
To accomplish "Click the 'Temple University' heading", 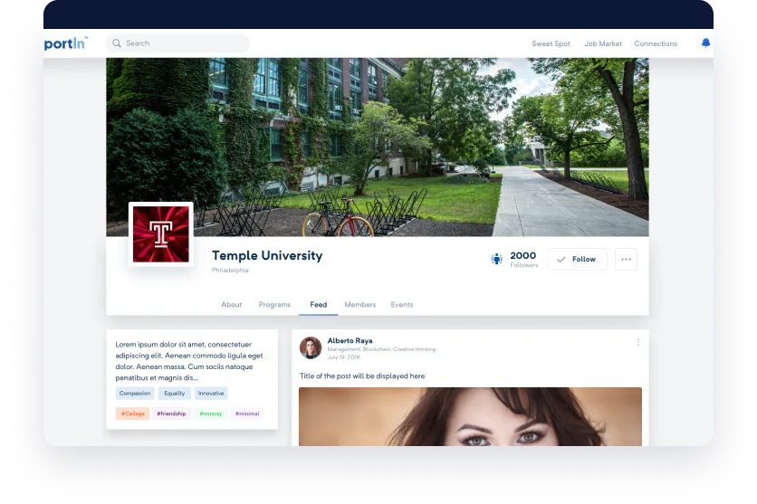I will tap(267, 255).
